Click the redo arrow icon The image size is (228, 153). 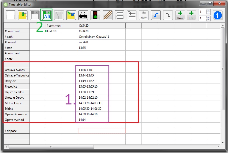point(168,15)
